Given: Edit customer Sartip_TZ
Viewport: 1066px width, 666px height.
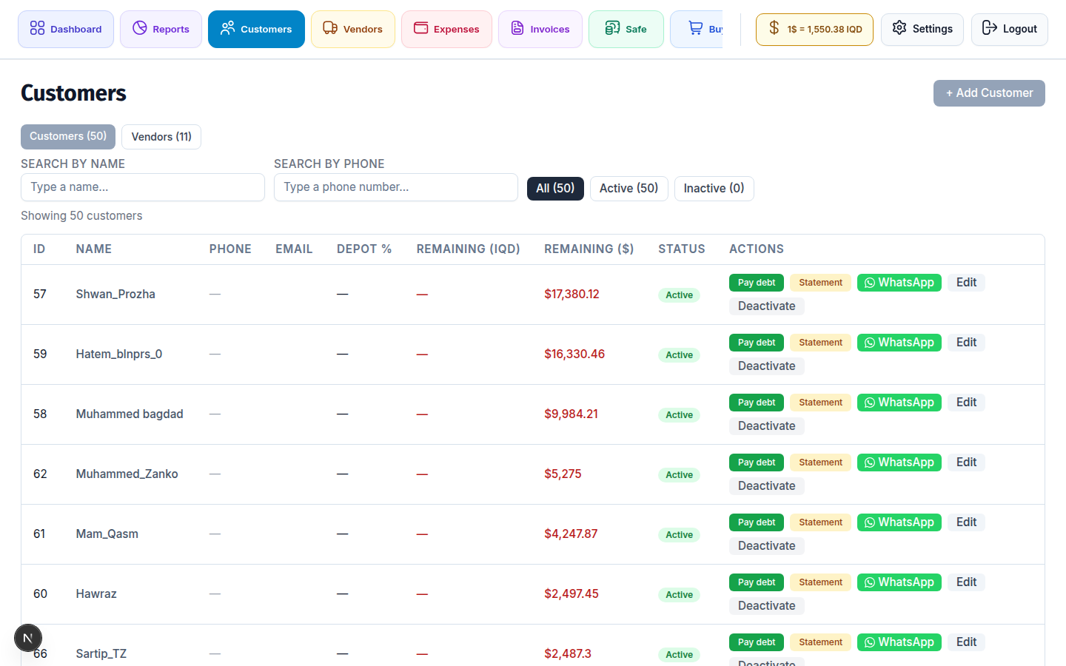Looking at the screenshot, I should (966, 642).
